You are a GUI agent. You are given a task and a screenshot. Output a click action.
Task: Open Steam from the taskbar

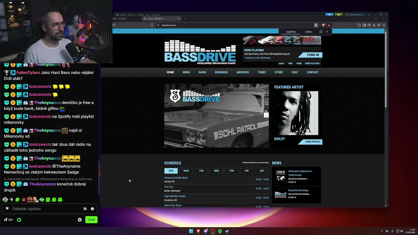[x=227, y=231]
